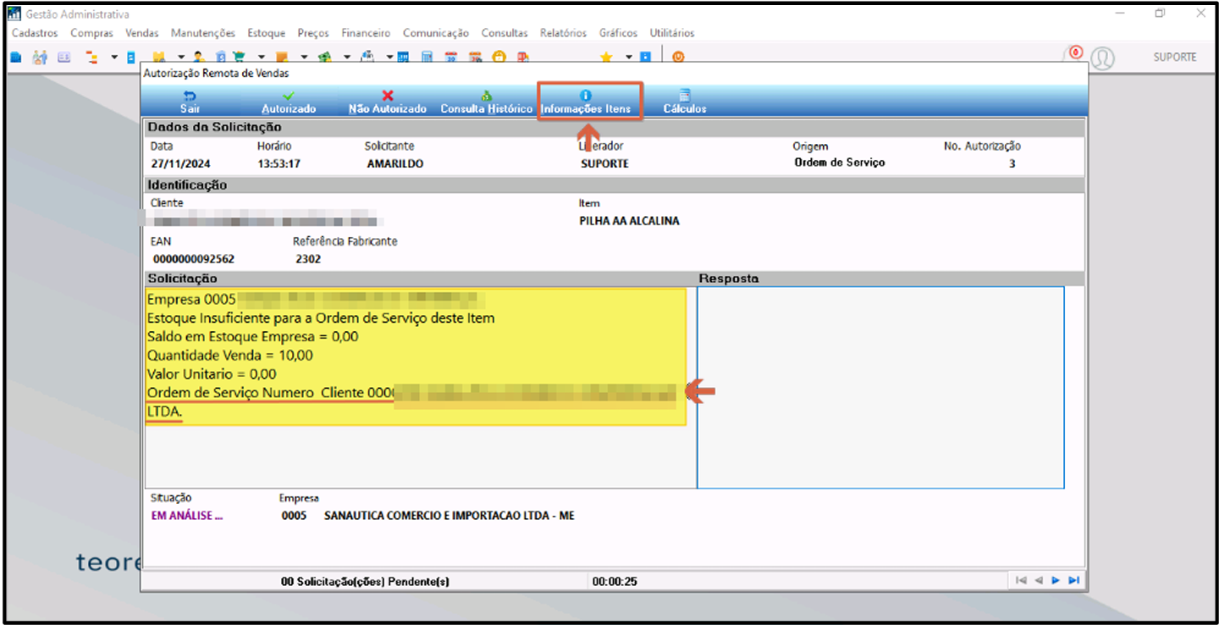Click the calculator toolbar icon
The height and width of the screenshot is (625, 1219).
[x=427, y=58]
